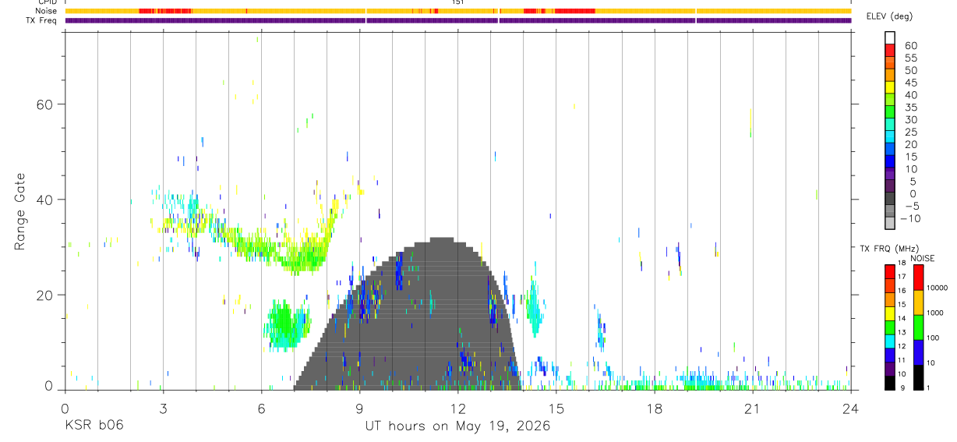Viewport: 957px width, 442px height.
Task: Click the Range Gate axis tick label 60
Action: 44,104
